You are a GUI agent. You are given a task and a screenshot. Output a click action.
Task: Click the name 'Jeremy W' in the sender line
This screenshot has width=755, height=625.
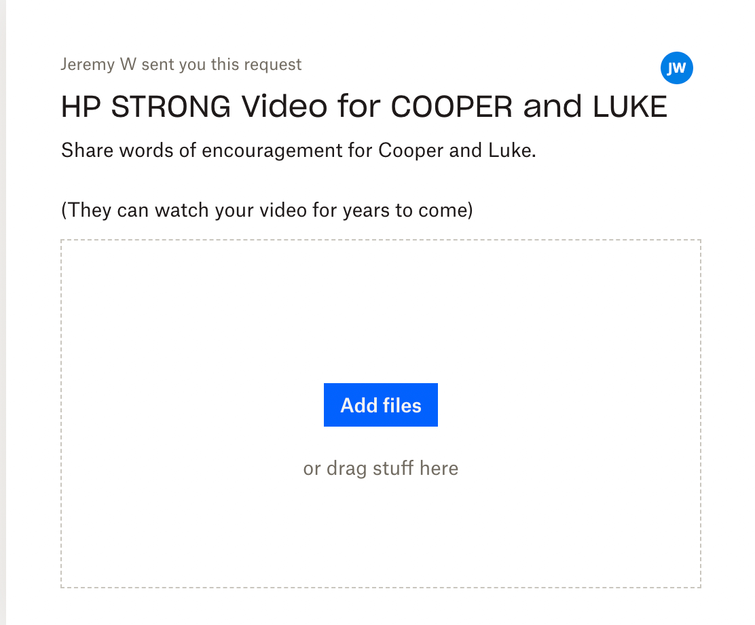point(98,65)
